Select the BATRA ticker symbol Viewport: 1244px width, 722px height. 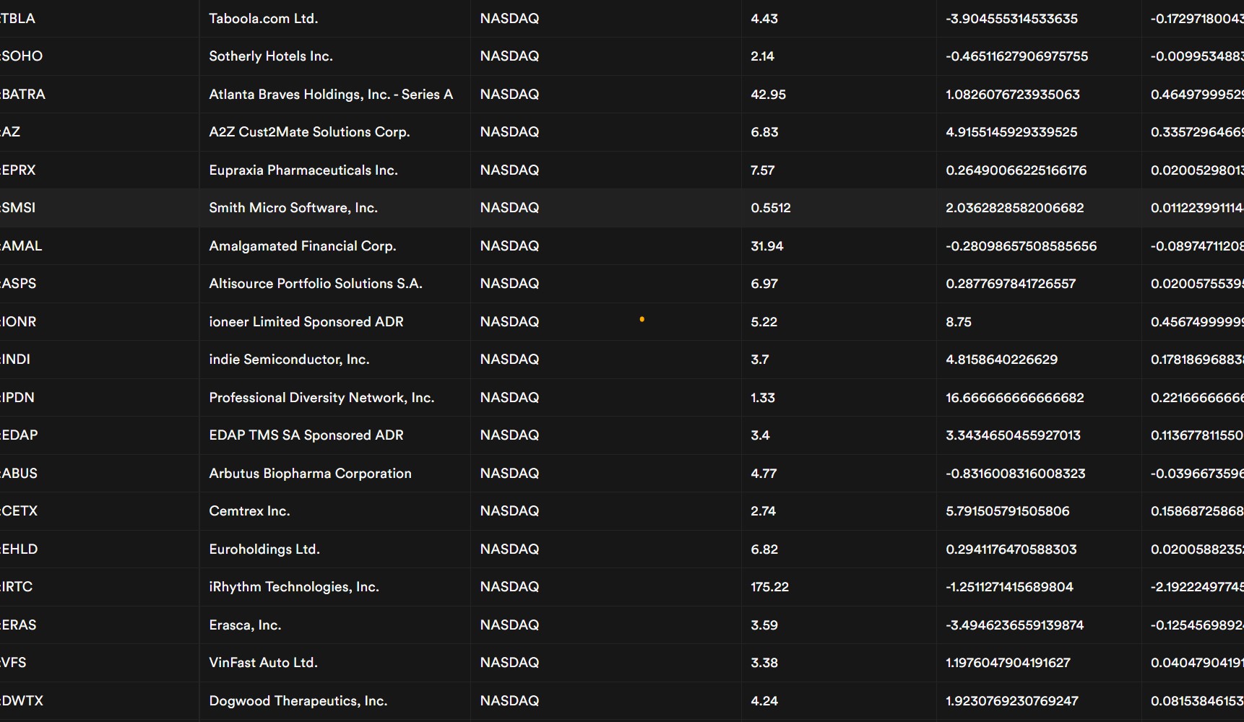[22, 95]
